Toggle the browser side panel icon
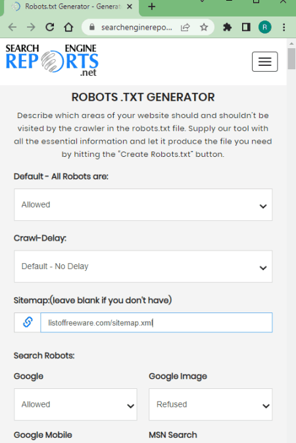This screenshot has height=443, width=296. click(x=246, y=27)
